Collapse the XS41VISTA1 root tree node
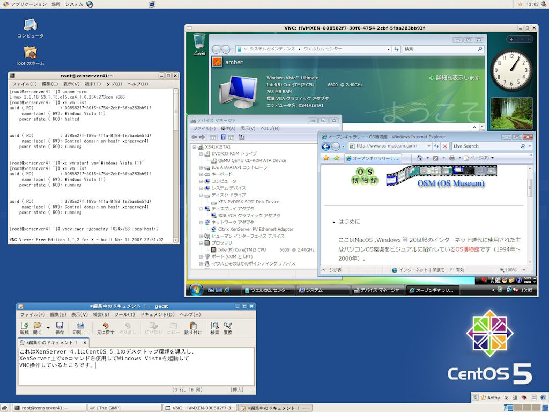 pos(194,147)
